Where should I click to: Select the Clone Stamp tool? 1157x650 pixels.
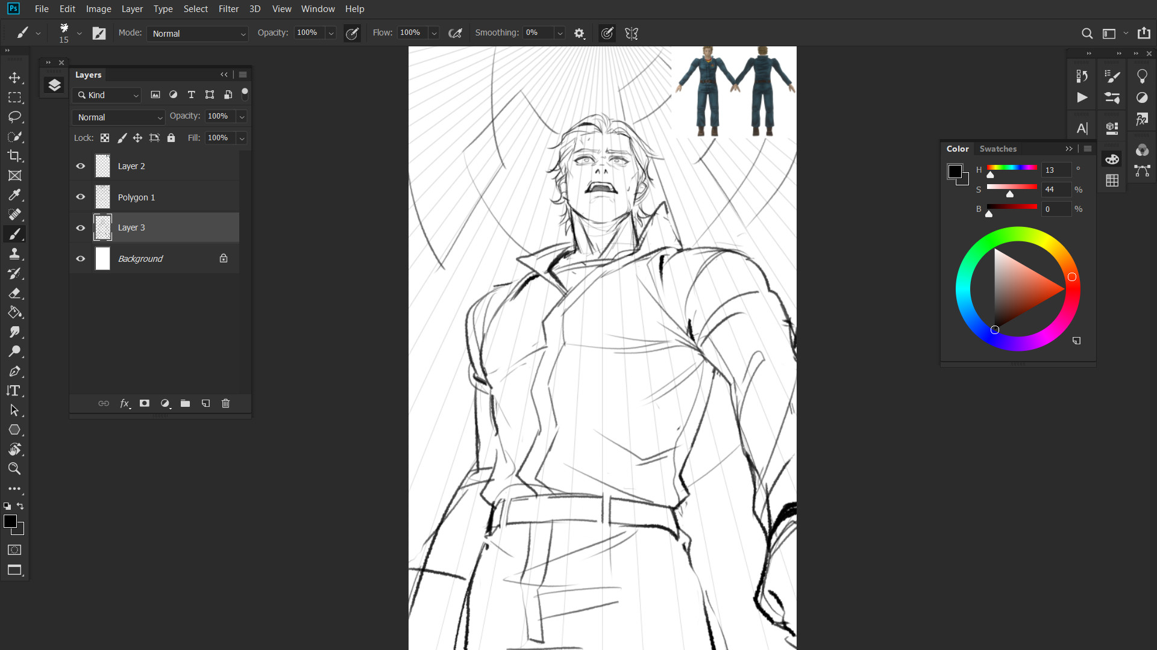coord(14,253)
